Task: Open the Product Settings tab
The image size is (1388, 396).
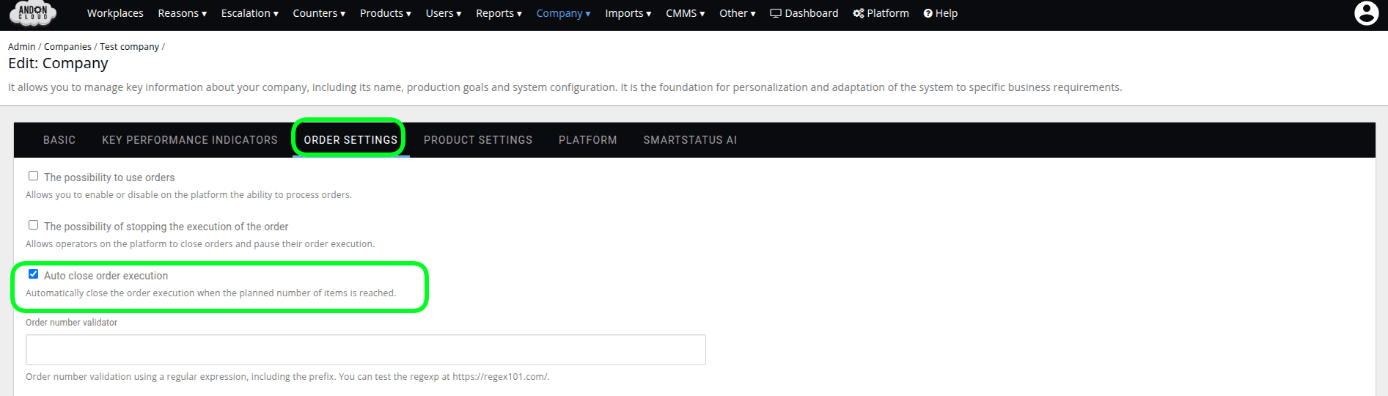Action: click(478, 140)
